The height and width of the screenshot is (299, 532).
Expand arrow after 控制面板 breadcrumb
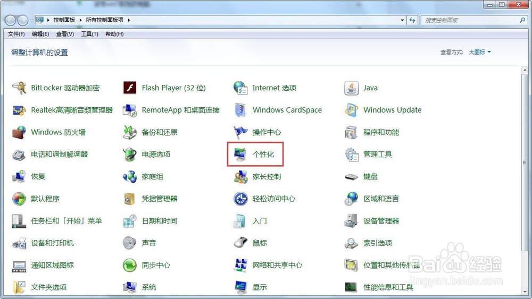click(80, 20)
